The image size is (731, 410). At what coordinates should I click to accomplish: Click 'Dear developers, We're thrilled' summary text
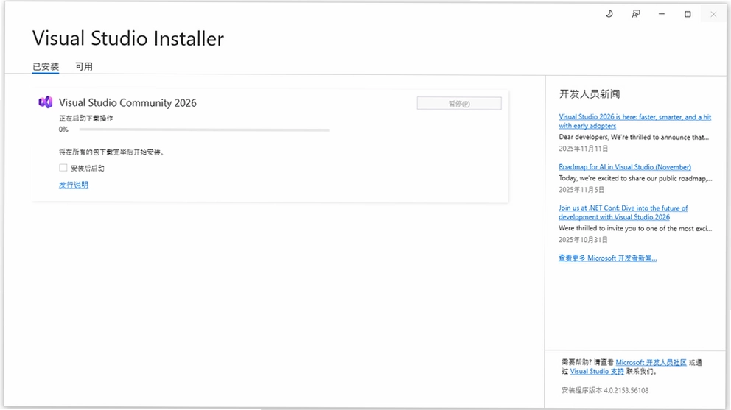634,137
